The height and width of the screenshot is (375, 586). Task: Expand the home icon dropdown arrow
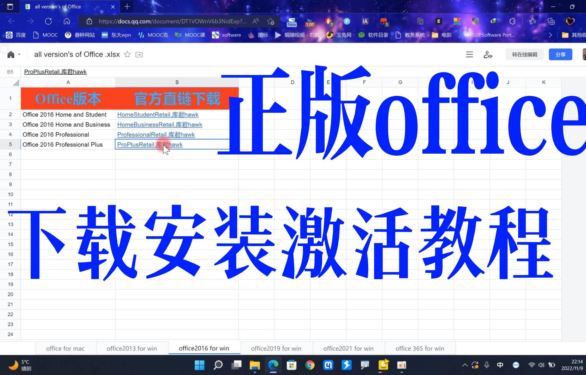coord(19,54)
